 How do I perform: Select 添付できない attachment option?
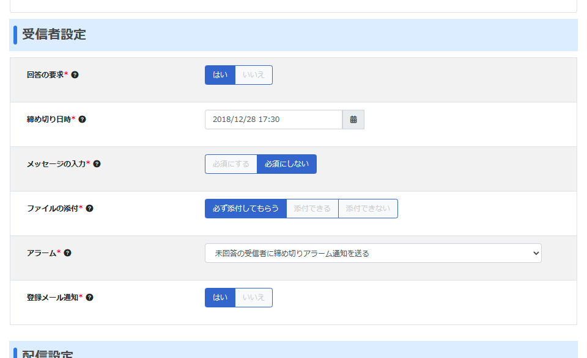tap(367, 209)
